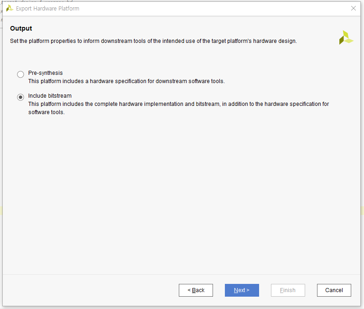Select the Pre-synthesis radio button
364x309 pixels.
pos(21,74)
